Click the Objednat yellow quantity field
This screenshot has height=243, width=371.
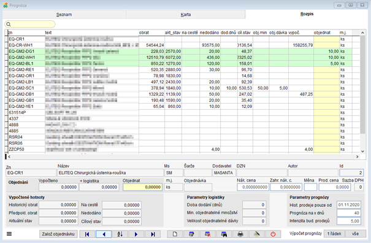[142, 187]
